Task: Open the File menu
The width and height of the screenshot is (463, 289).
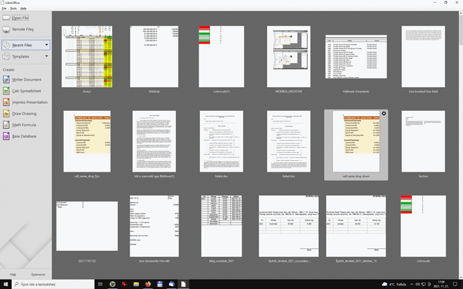Action: tap(4, 8)
